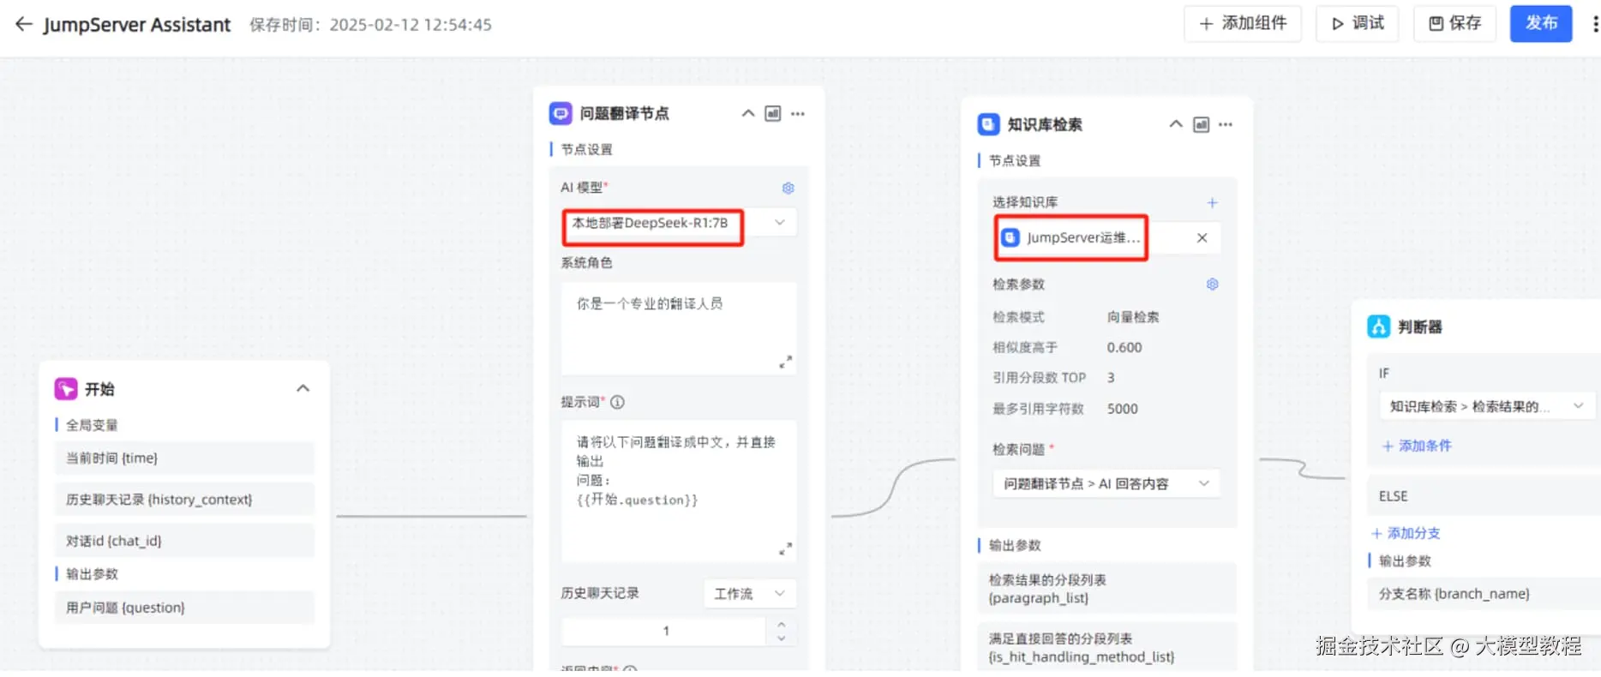
Task: Select 当前时间 {time} variable
Action: pyautogui.click(x=184, y=458)
